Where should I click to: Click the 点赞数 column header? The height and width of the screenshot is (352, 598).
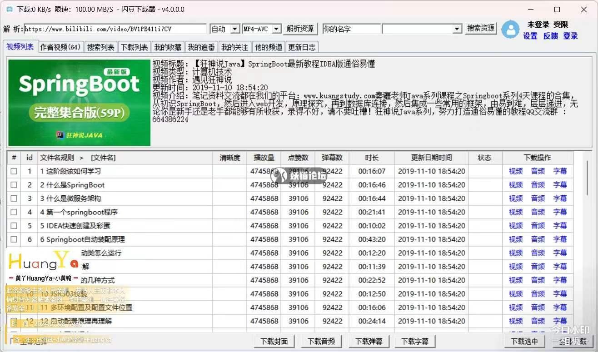point(298,158)
